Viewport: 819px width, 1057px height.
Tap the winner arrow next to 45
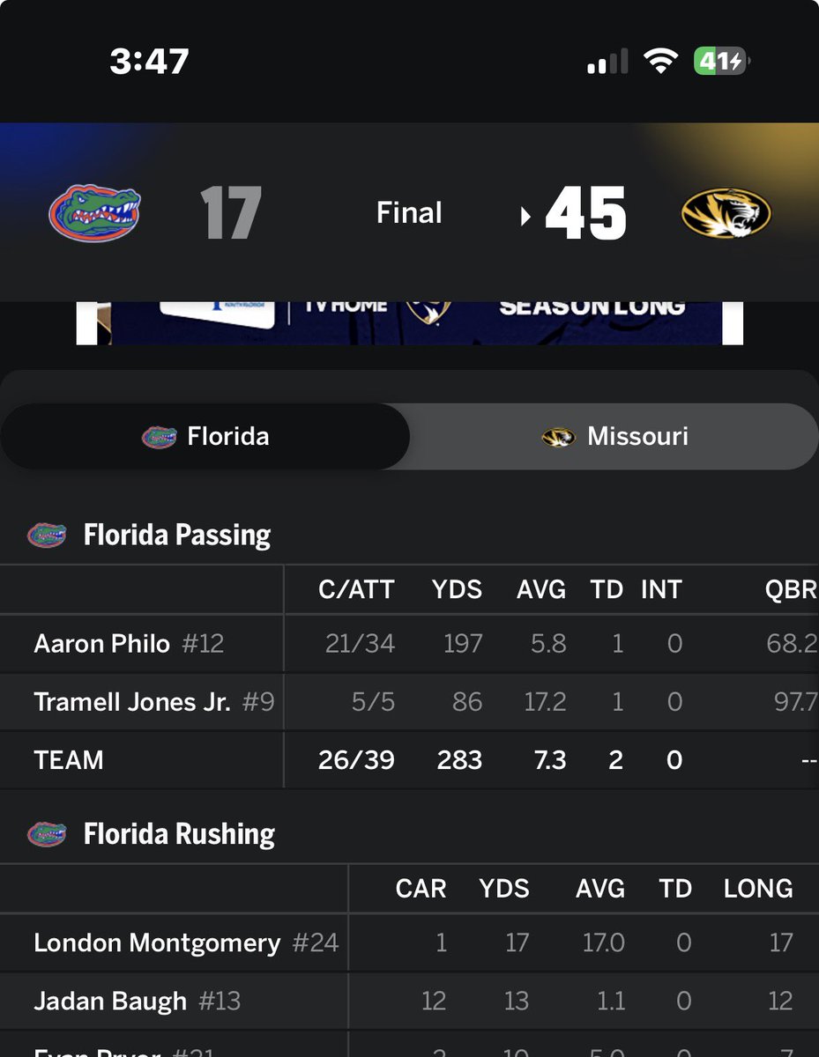click(x=526, y=215)
